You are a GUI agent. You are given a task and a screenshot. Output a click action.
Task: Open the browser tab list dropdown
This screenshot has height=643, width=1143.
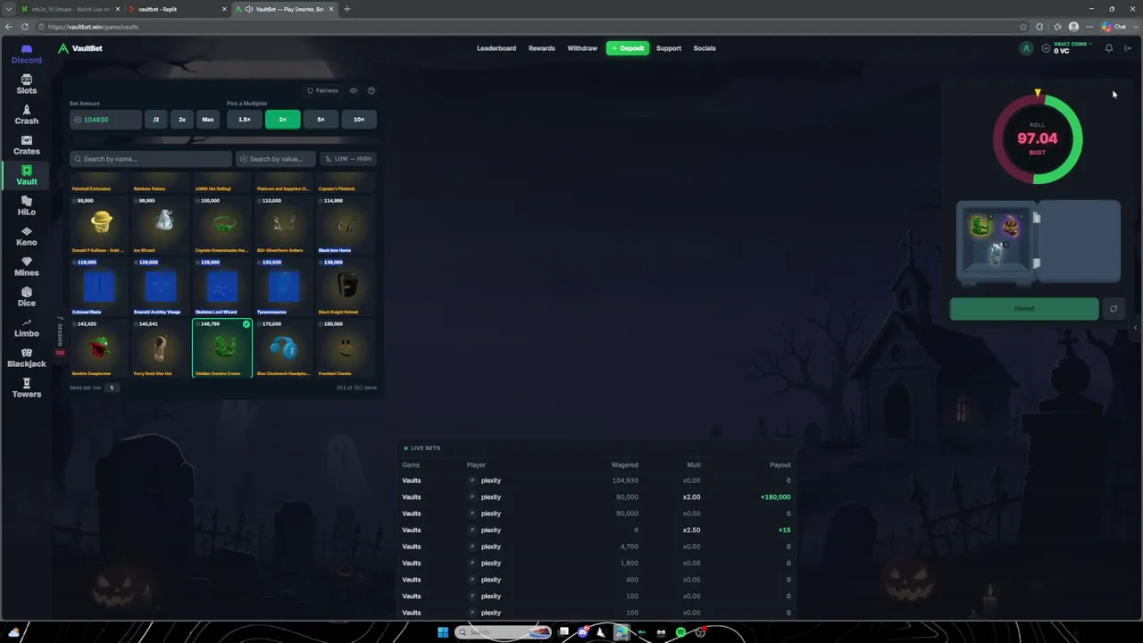pos(9,9)
